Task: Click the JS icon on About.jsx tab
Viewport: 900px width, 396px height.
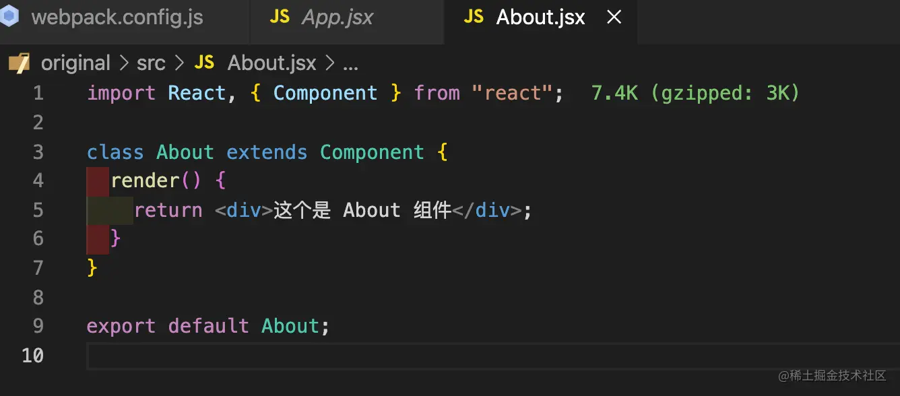Action: (x=474, y=17)
